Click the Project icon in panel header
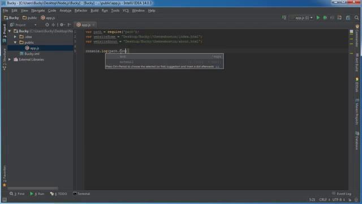 (x=12, y=25)
